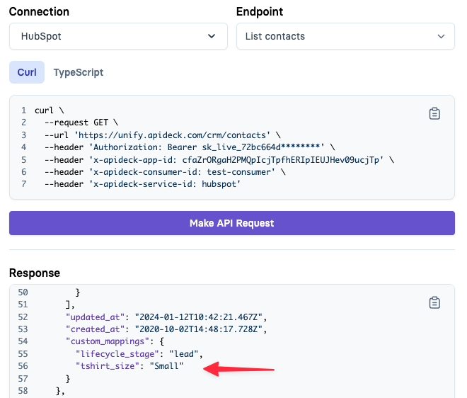
Task: Open the List contacts Endpoint dropdown
Action: pyautogui.click(x=345, y=36)
